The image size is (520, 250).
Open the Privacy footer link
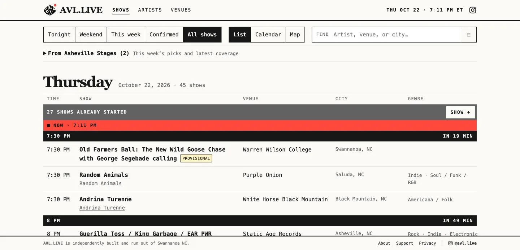click(x=427, y=243)
